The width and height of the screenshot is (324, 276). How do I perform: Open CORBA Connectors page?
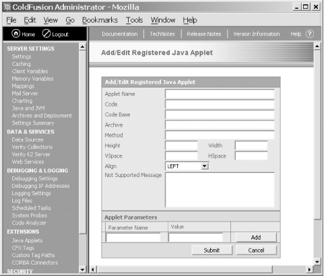[34, 263]
